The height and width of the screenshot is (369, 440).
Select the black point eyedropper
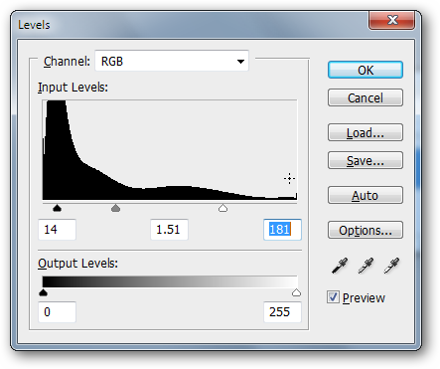340,266
